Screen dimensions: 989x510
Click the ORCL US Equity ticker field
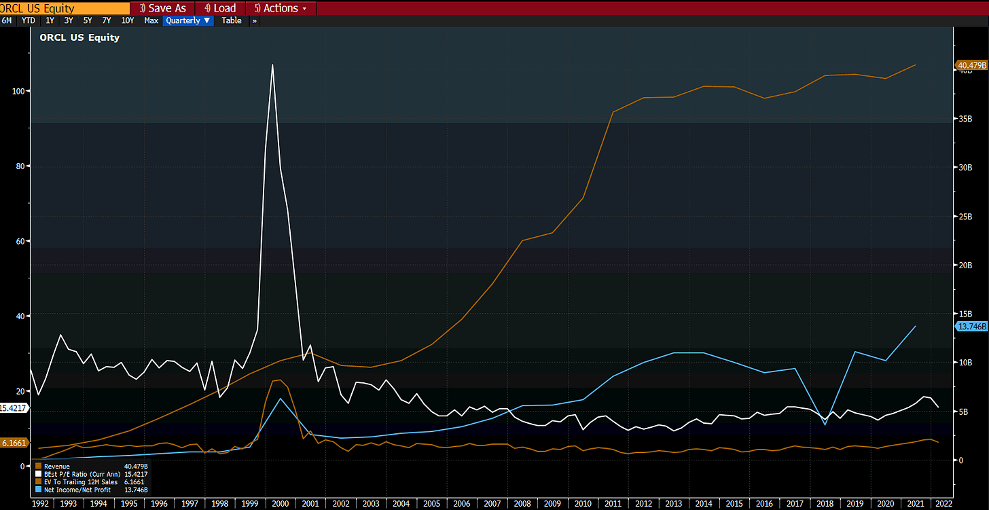[x=65, y=8]
